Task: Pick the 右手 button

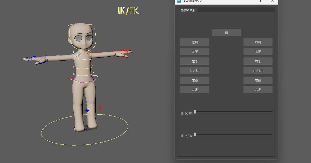Action: [258, 61]
